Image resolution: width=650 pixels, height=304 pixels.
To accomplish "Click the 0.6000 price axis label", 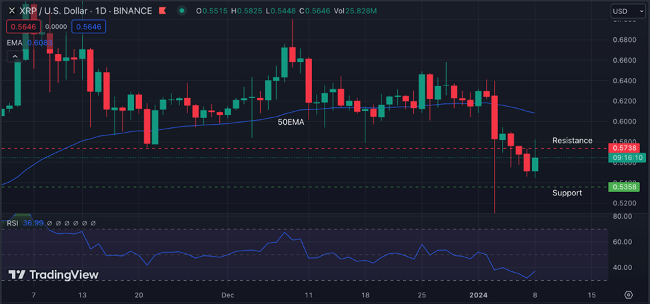I will click(624, 121).
